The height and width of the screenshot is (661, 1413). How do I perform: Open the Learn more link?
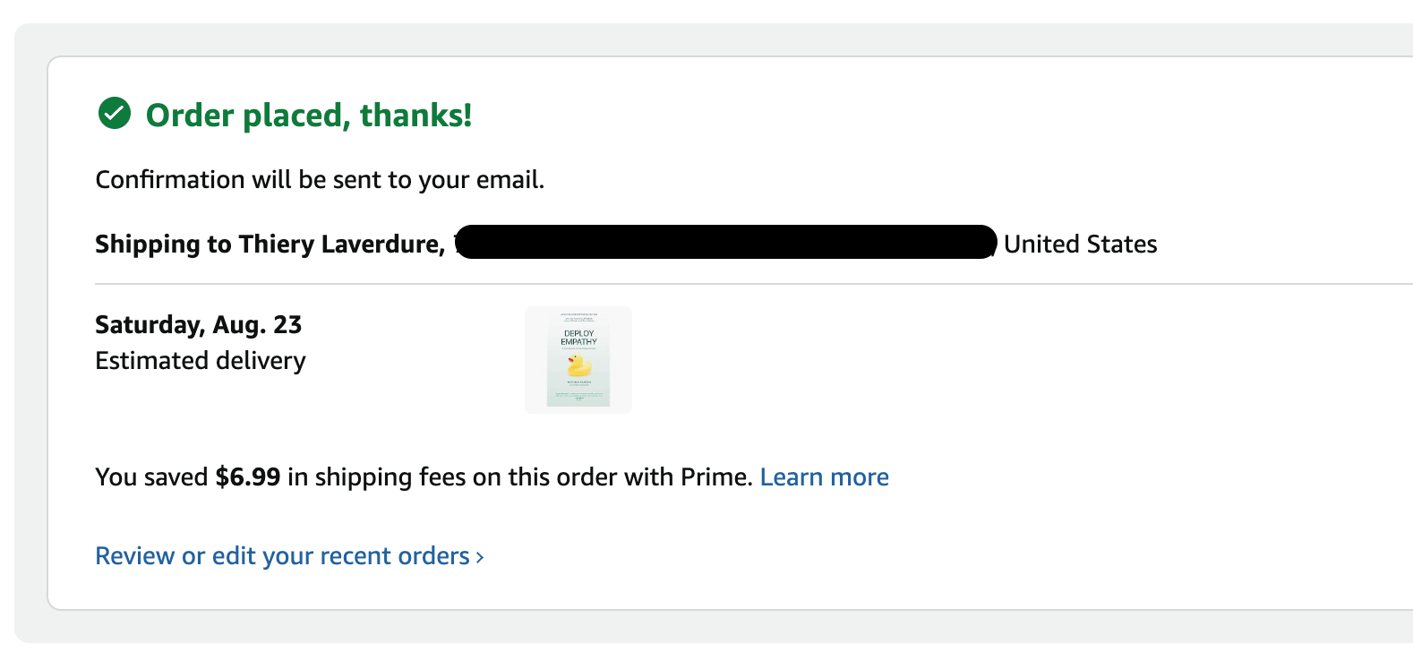824,476
